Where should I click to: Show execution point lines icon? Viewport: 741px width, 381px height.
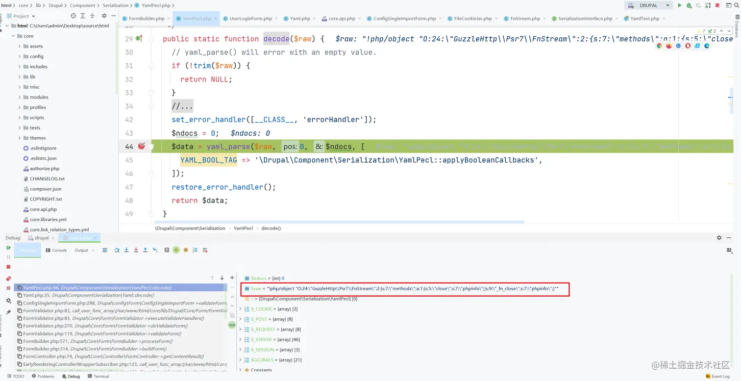105,250
